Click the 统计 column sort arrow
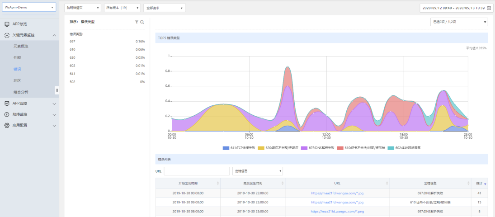The image size is (495, 217). click(485, 184)
